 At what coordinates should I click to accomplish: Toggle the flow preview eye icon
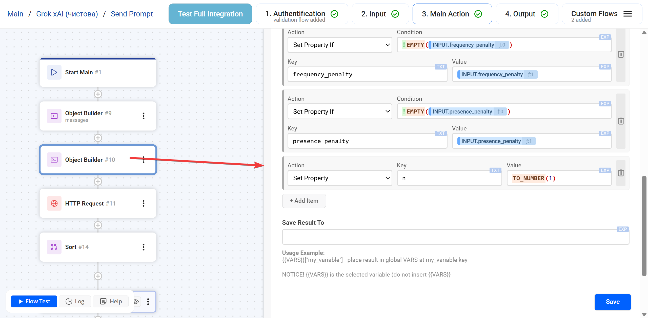click(x=136, y=302)
